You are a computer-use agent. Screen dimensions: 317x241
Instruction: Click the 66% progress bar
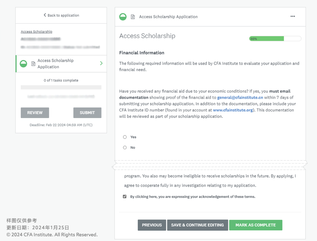click(x=275, y=39)
